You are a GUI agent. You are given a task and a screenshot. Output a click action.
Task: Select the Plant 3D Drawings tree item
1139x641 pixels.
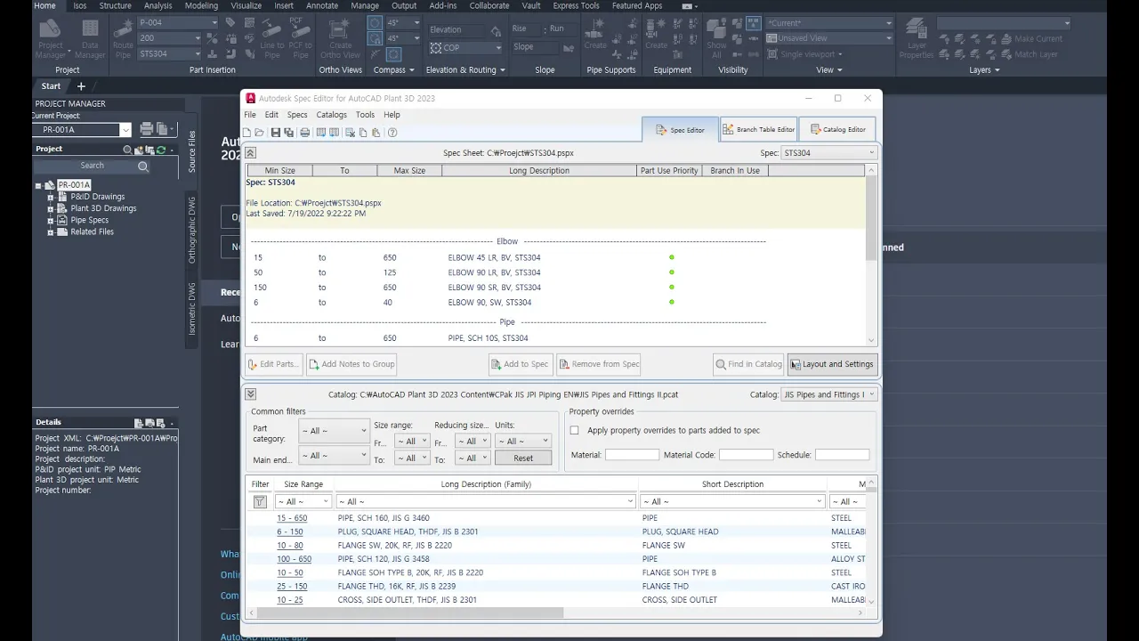[x=103, y=208]
